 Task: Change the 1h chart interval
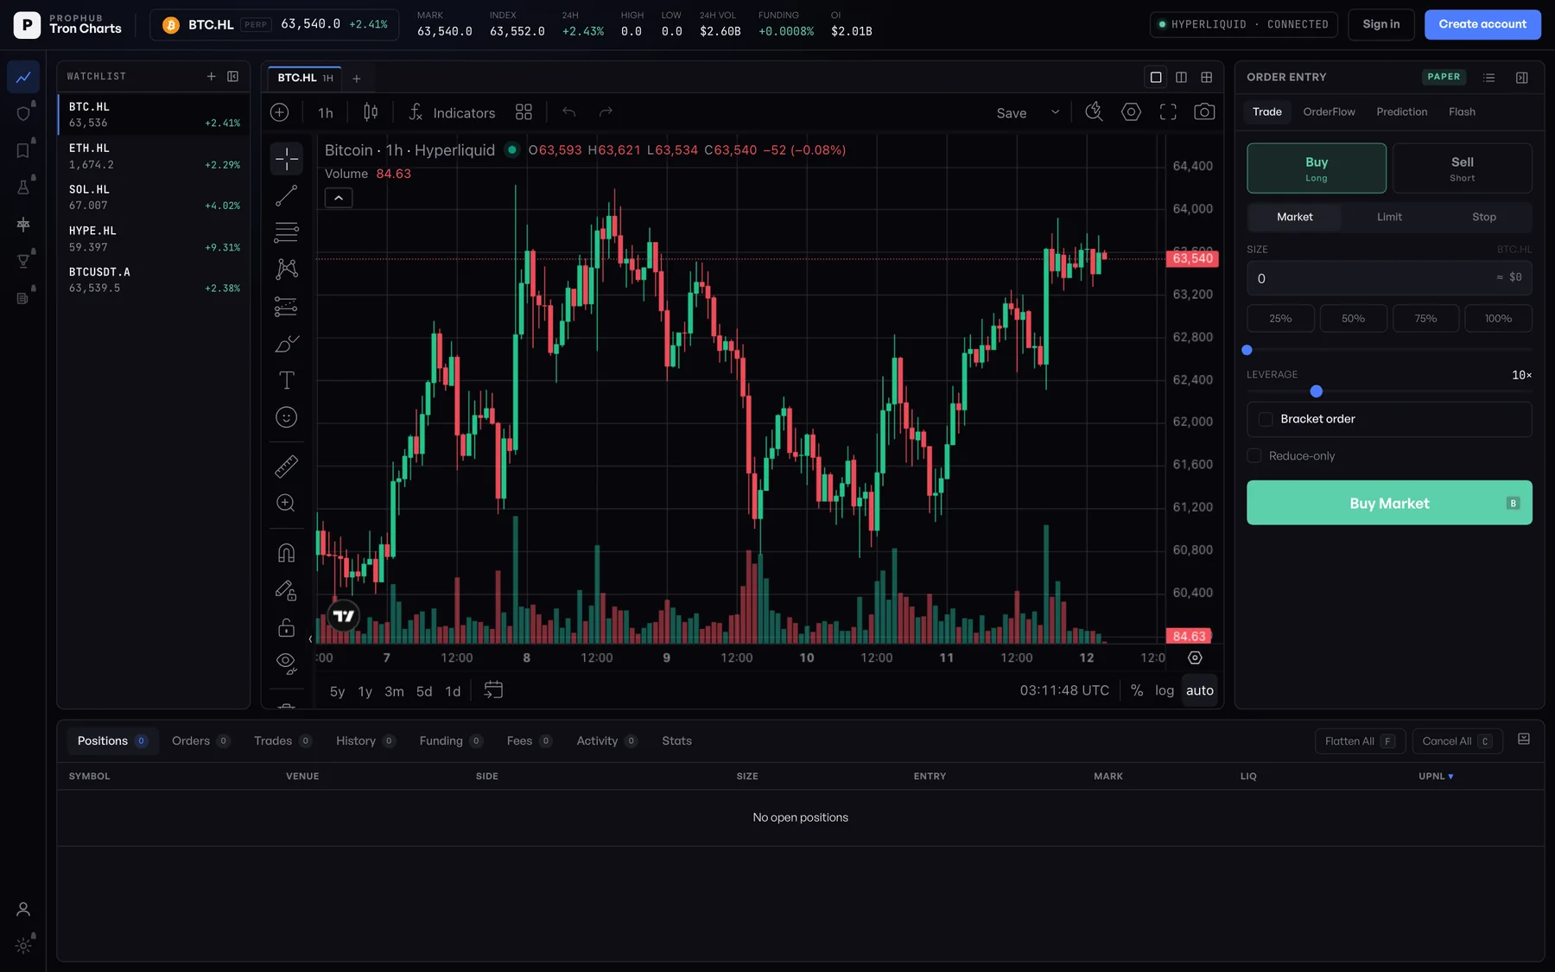(325, 113)
